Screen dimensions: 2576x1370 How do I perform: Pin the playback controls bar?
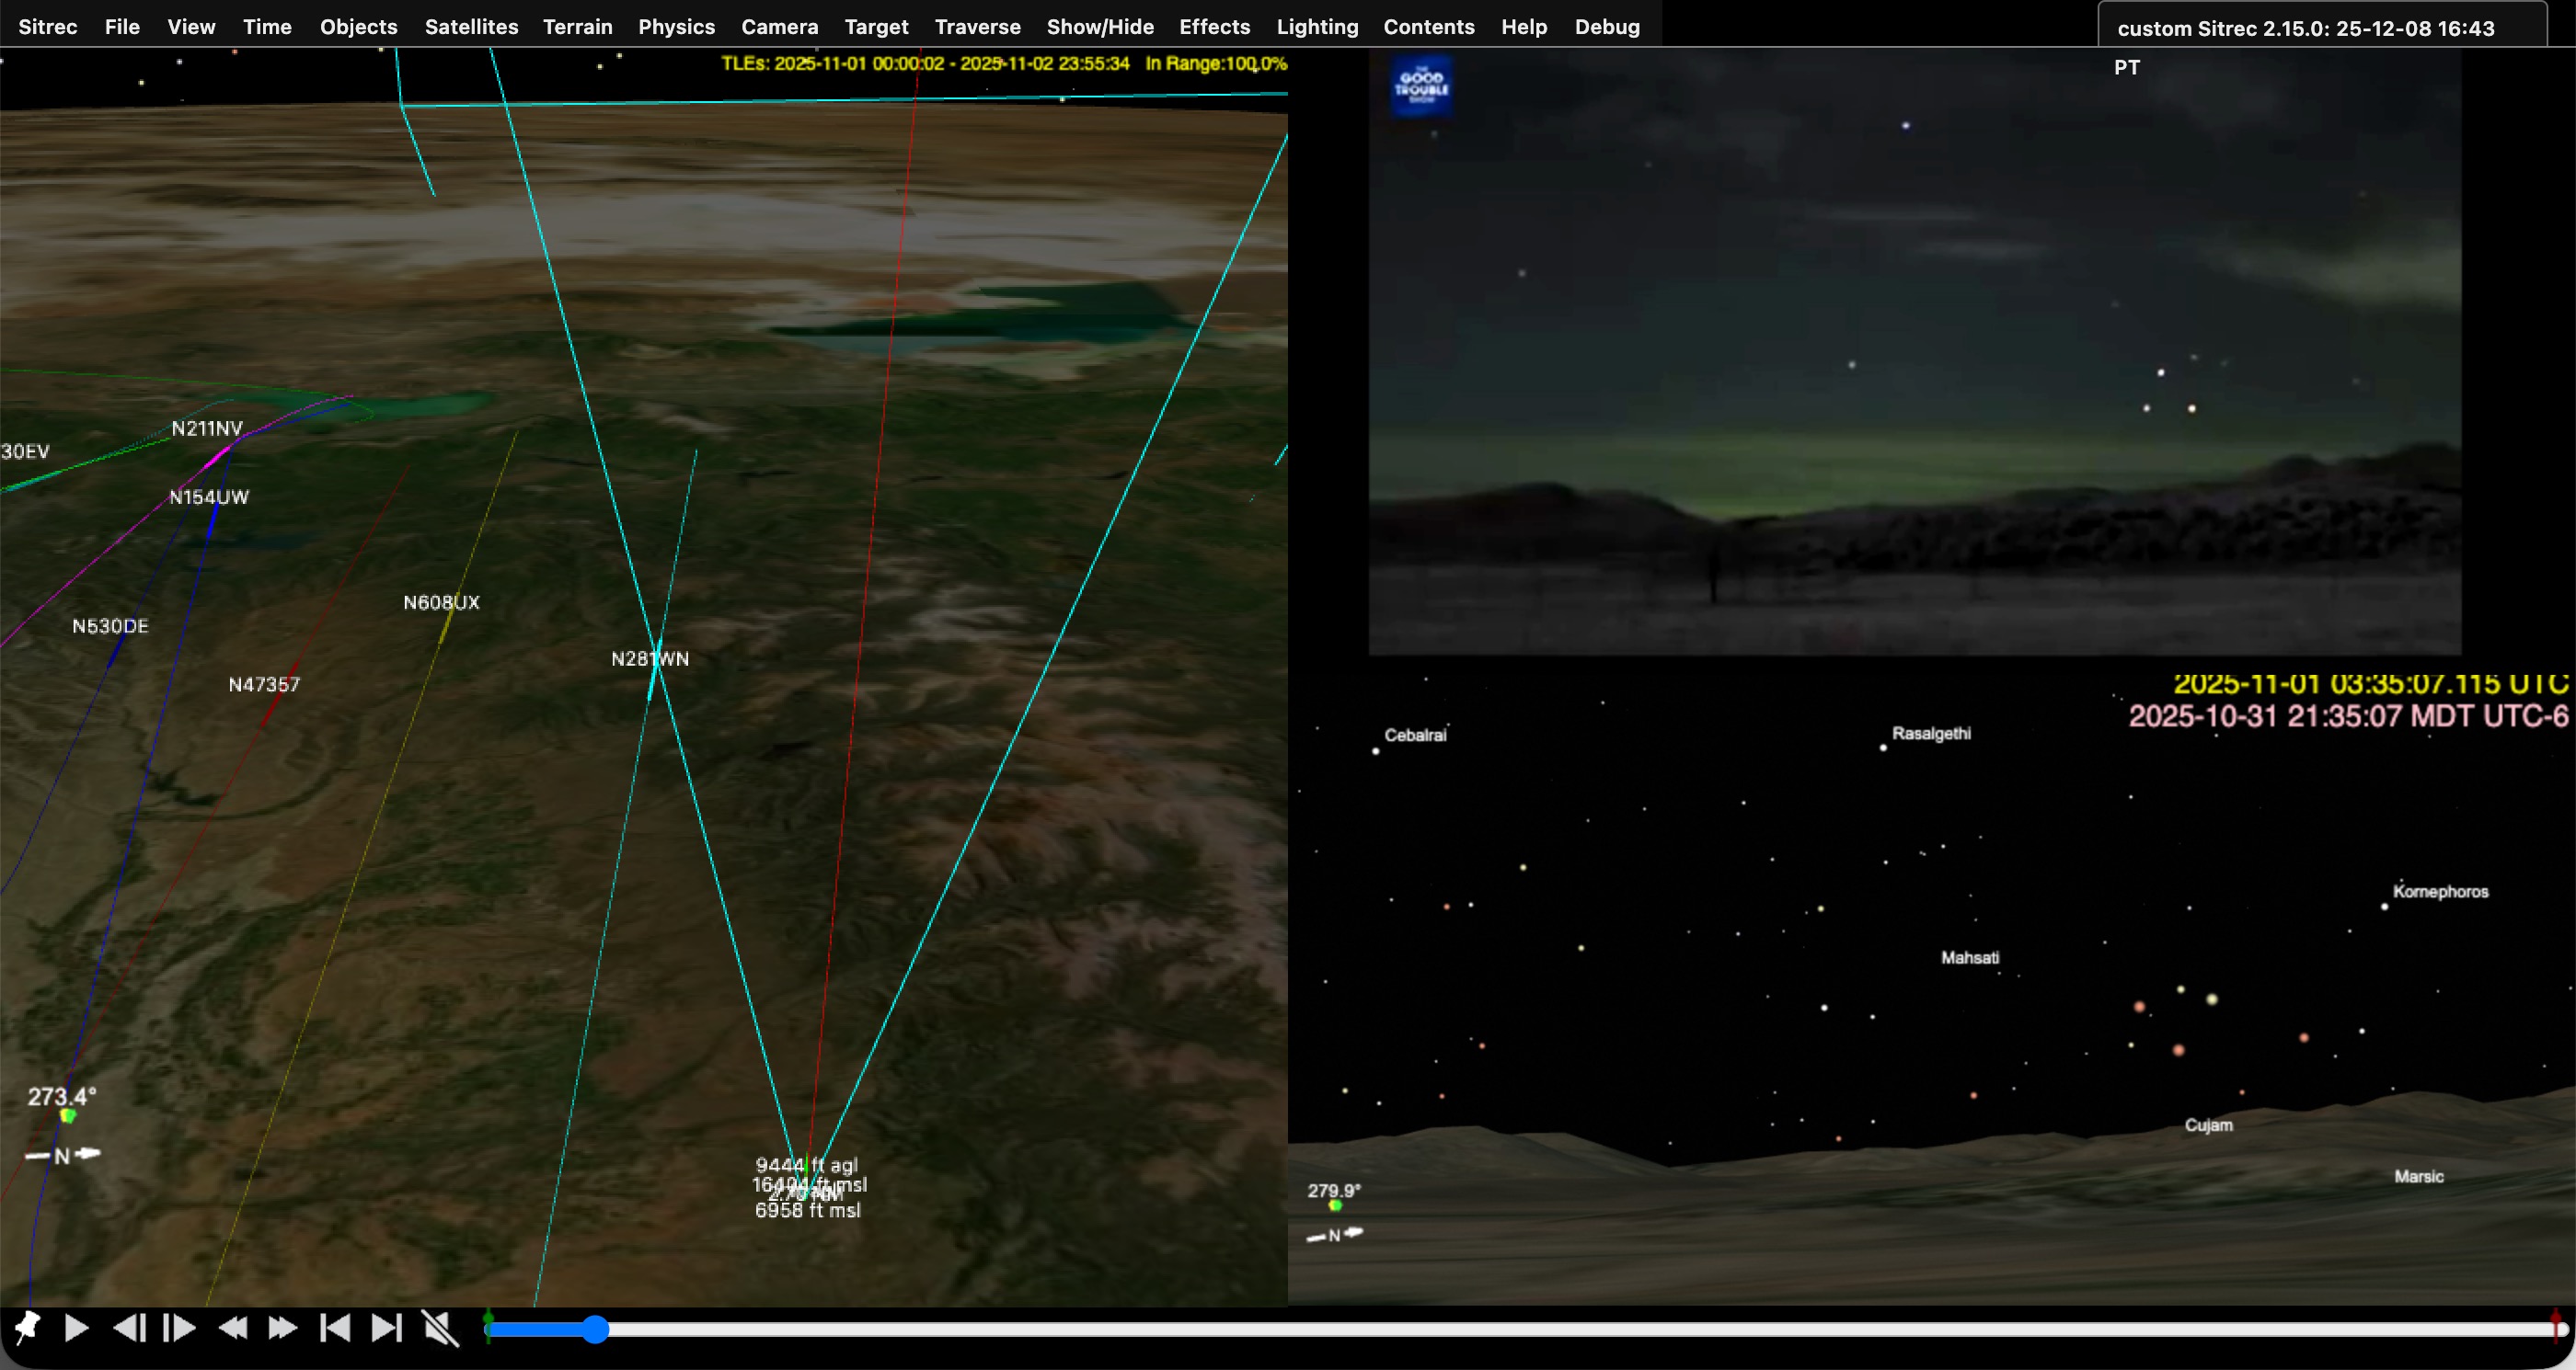pos(28,1328)
